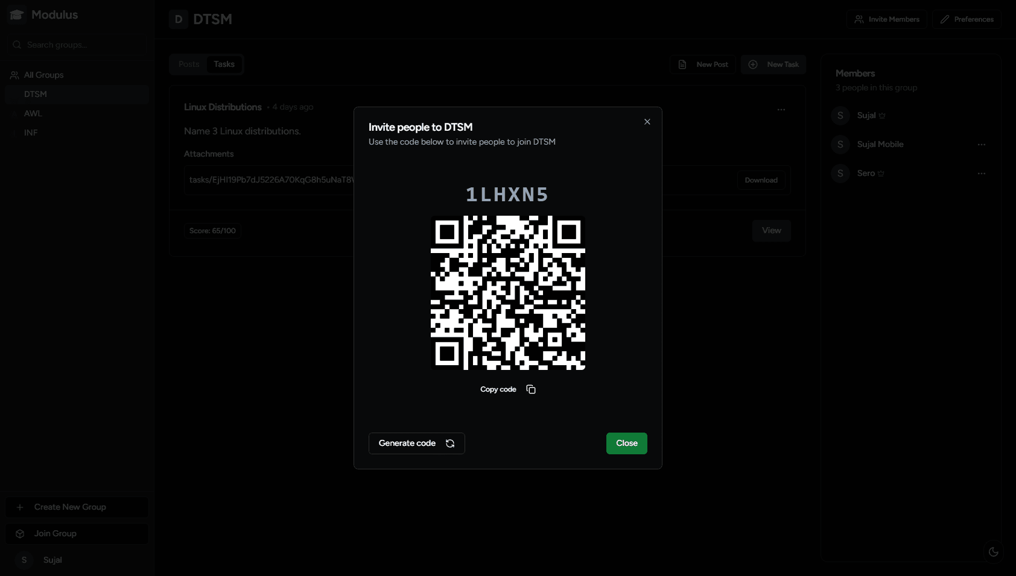The width and height of the screenshot is (1016, 576).
Task: Select the AWL group in sidebar
Action: [x=33, y=114]
